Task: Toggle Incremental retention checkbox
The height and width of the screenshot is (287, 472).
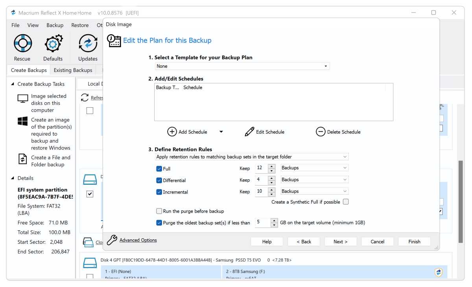Action: click(x=159, y=192)
